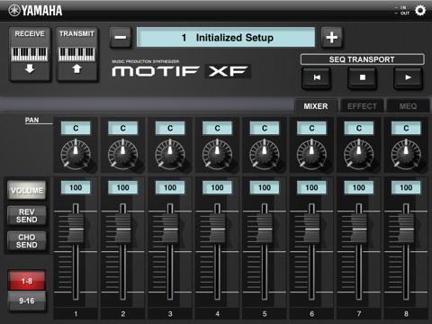
Task: Click part number 8 label below fader
Action: [406, 314]
